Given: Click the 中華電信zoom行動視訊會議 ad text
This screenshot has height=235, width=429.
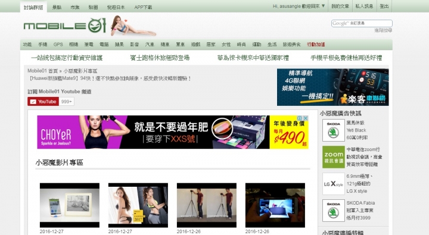Looking at the screenshot, I should (364, 157).
